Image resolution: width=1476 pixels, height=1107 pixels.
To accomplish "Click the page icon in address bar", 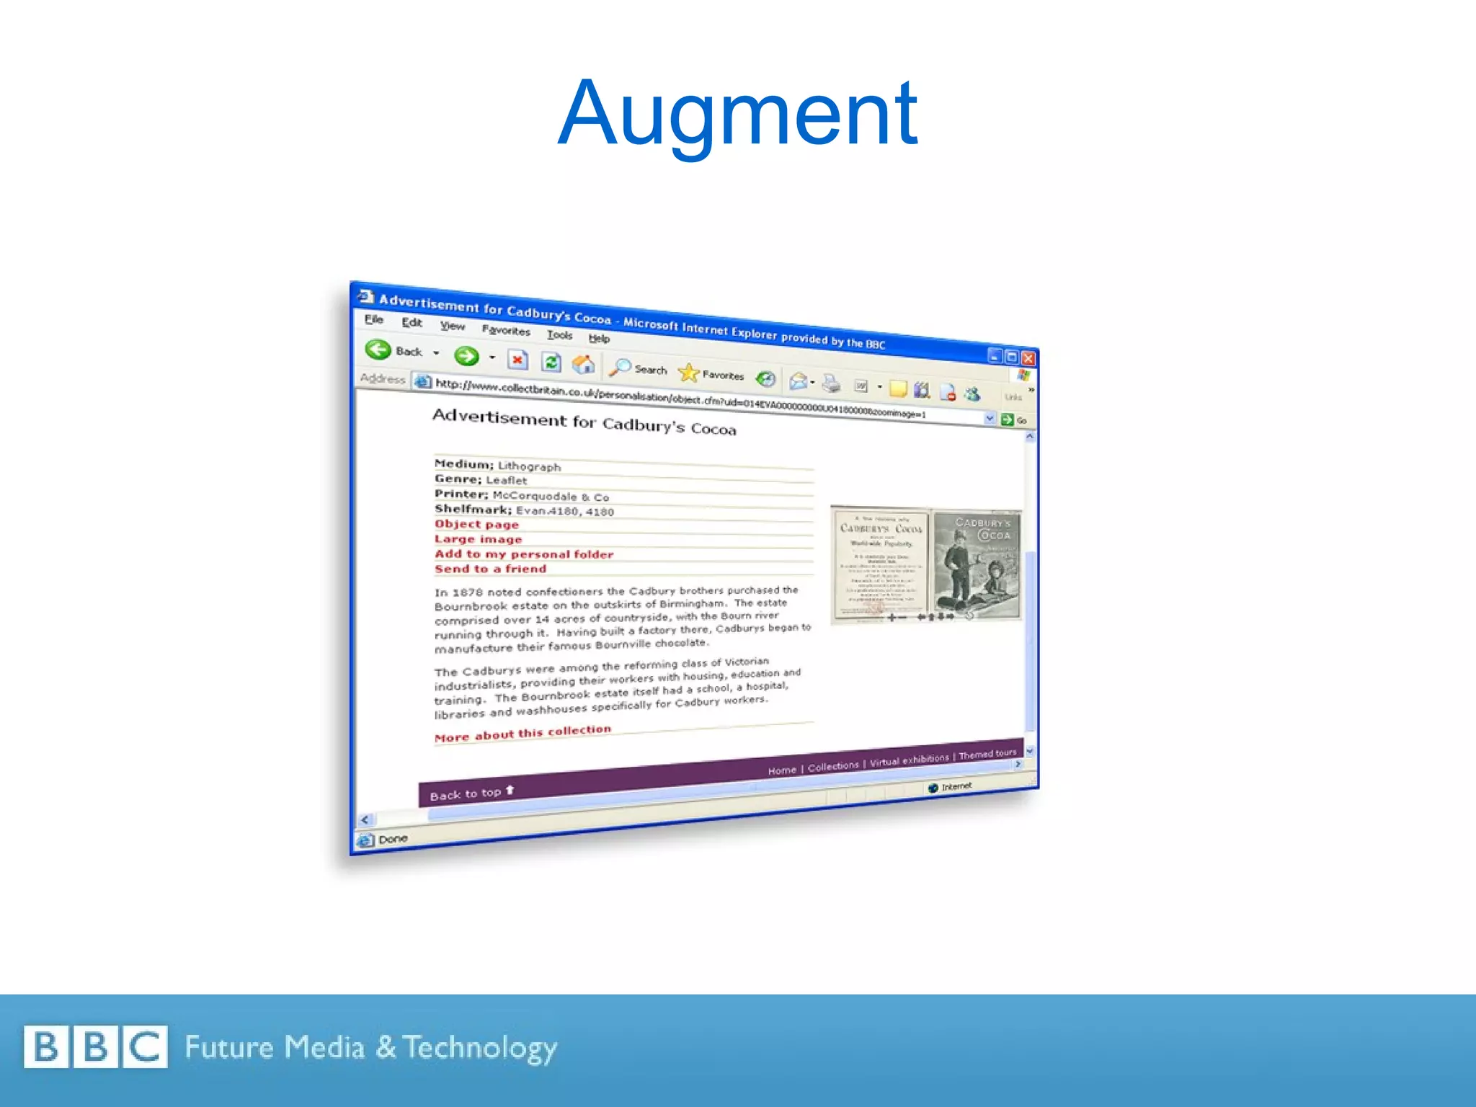I will (422, 381).
